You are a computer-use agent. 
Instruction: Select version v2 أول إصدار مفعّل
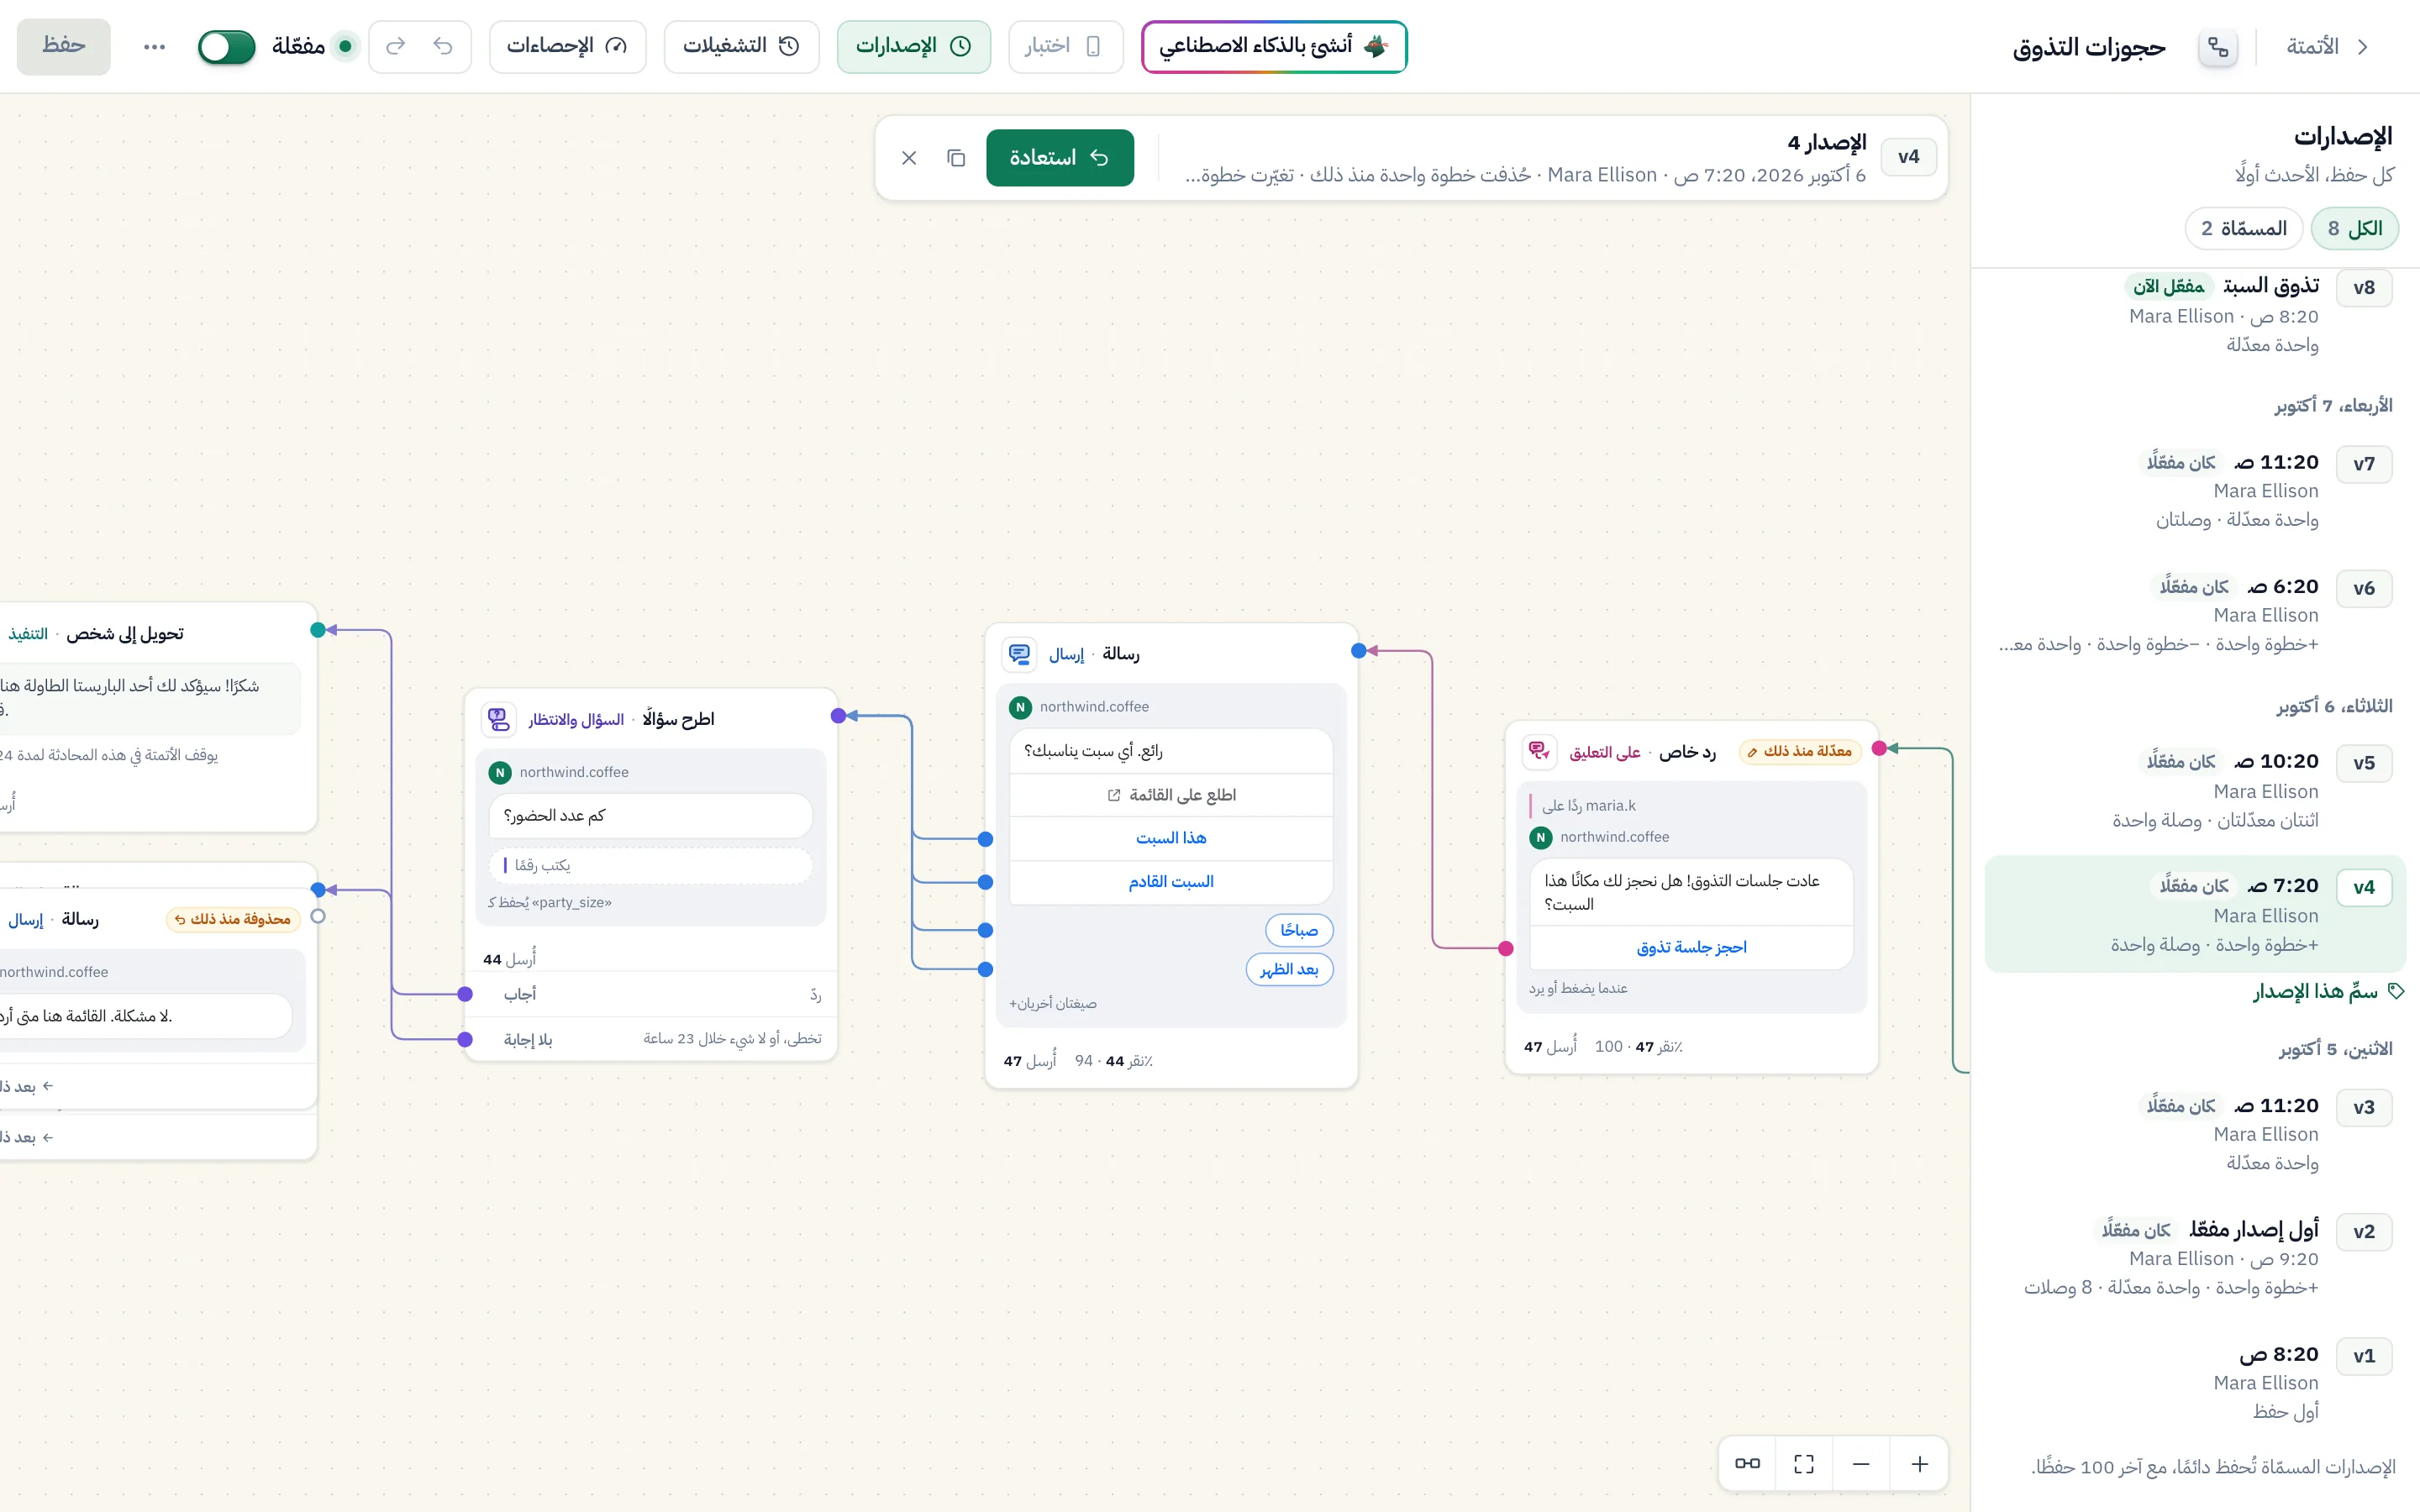coord(2195,1257)
